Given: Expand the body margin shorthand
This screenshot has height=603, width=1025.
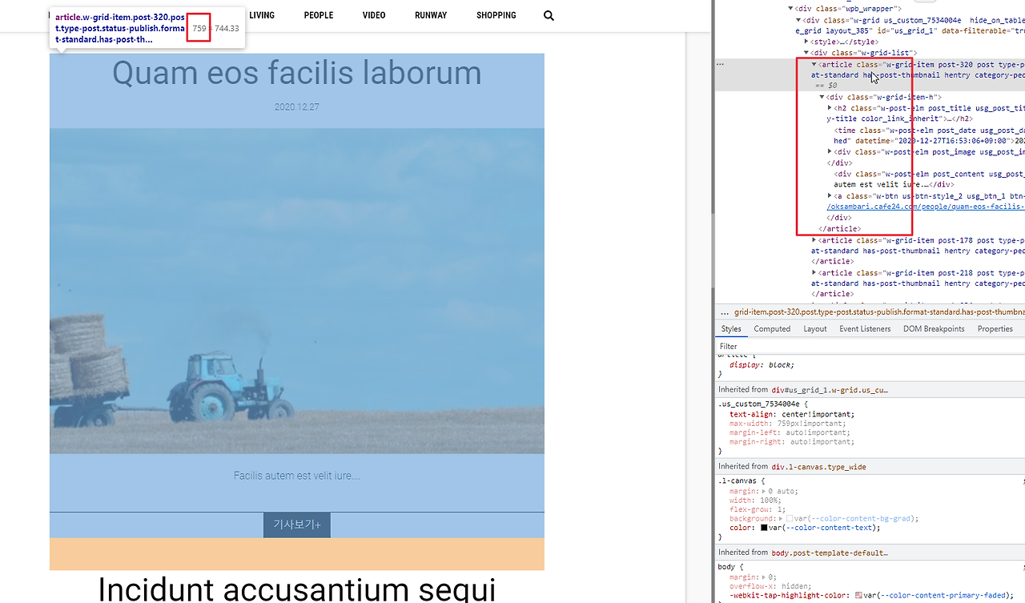Looking at the screenshot, I should pos(764,577).
